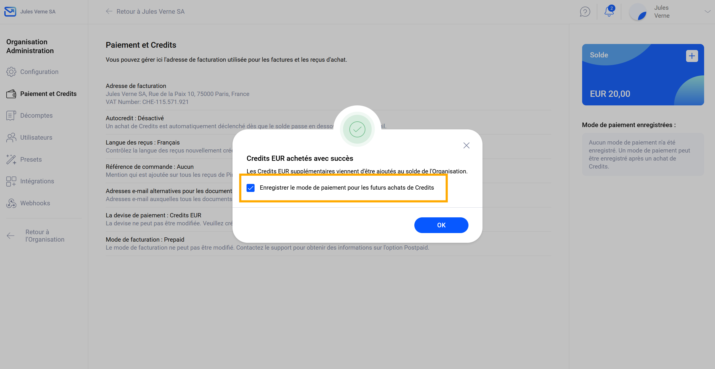Image resolution: width=715 pixels, height=369 pixels.
Task: Click the Configuration gear icon
Action: (11, 72)
